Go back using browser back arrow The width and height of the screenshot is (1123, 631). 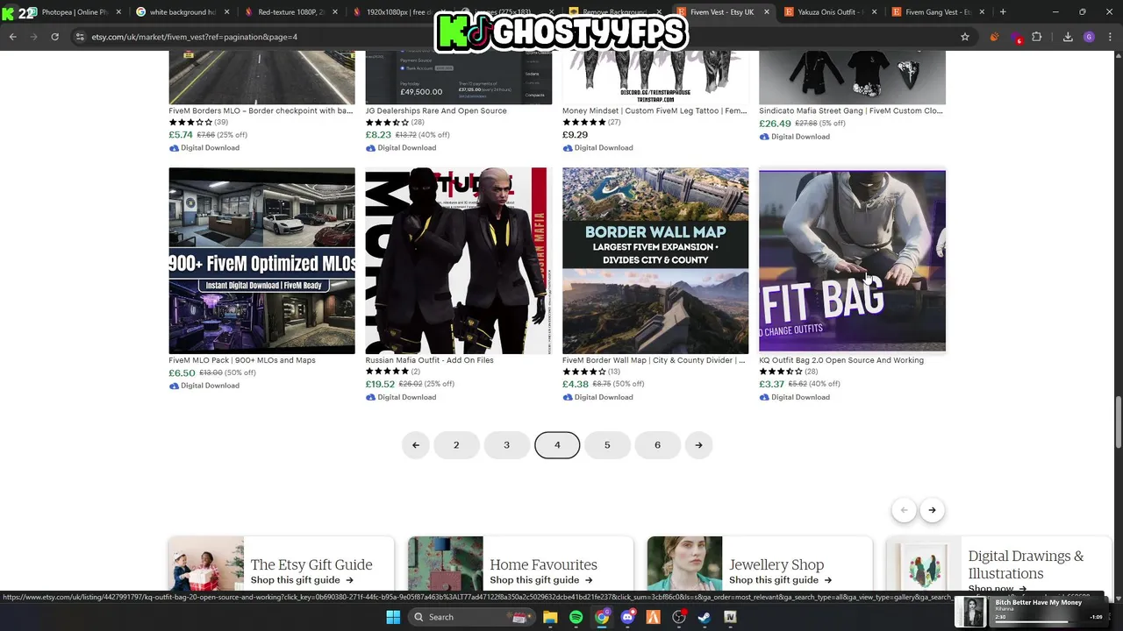(12, 37)
